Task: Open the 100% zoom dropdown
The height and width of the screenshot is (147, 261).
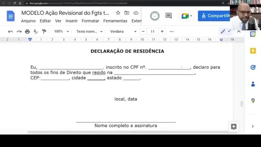Action: (61, 31)
